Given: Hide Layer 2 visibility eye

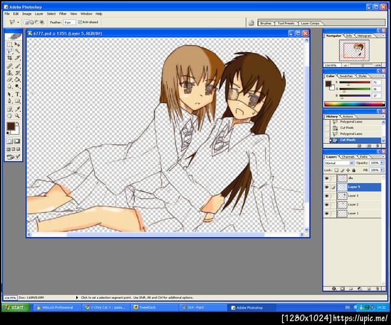Looking at the screenshot, I should pyautogui.click(x=327, y=205).
